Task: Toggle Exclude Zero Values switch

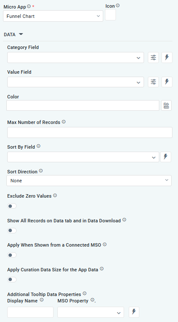Action: (x=12, y=206)
